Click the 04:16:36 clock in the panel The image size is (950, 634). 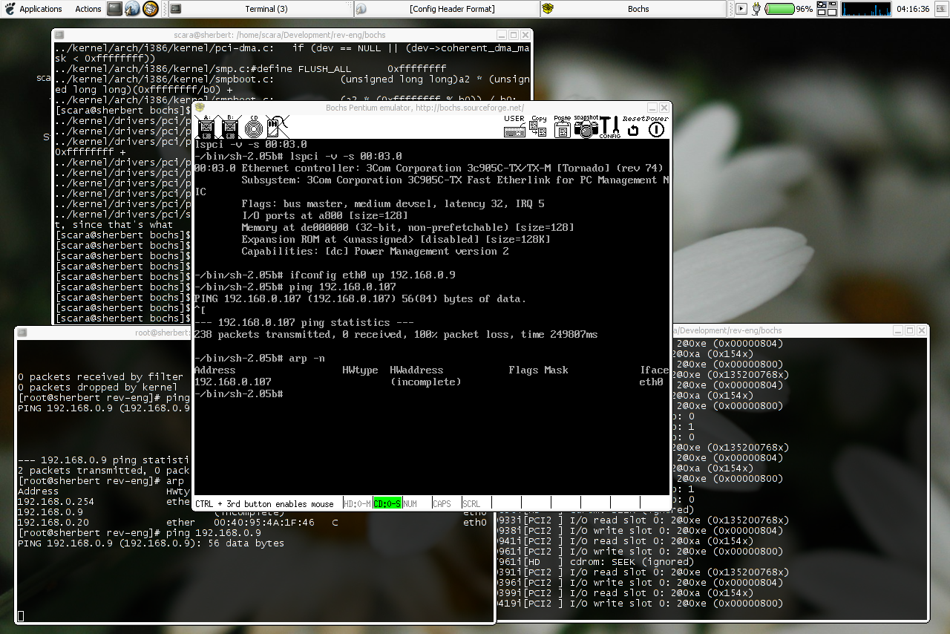pos(913,9)
